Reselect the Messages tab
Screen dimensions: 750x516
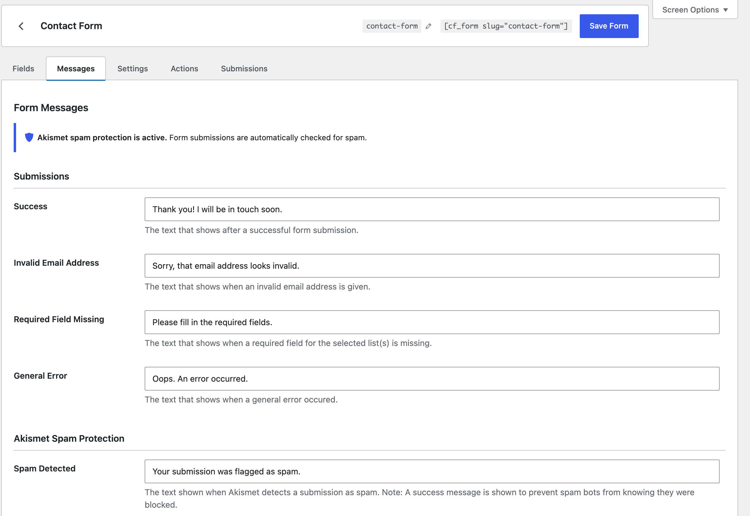point(75,68)
